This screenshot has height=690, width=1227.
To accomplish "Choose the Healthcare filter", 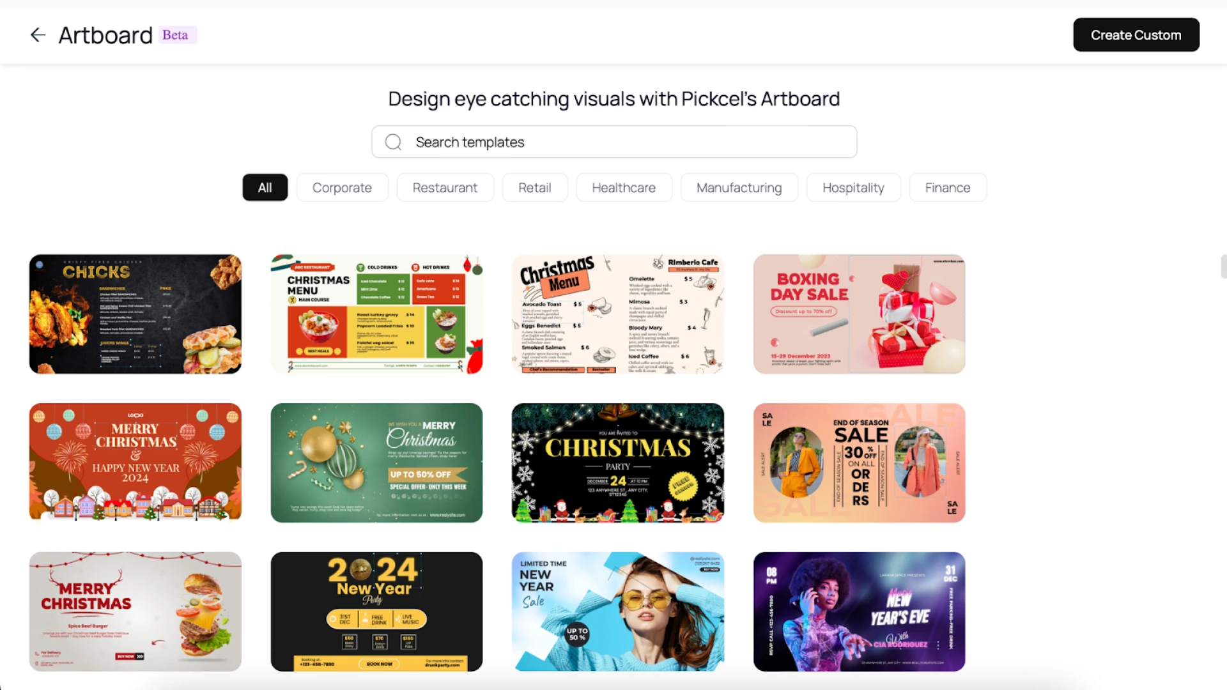I will coord(624,188).
